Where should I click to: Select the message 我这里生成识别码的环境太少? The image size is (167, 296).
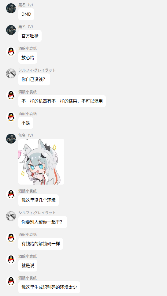(49, 287)
